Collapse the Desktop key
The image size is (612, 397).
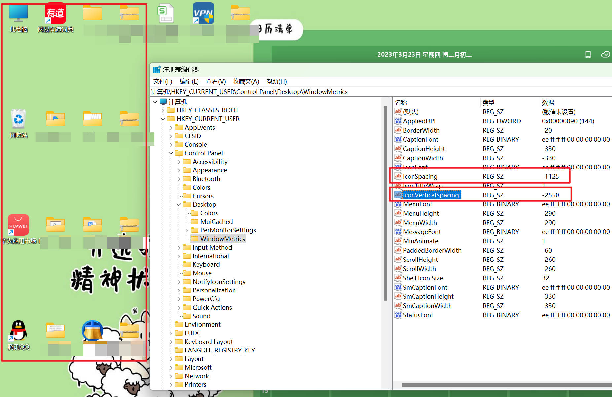179,204
